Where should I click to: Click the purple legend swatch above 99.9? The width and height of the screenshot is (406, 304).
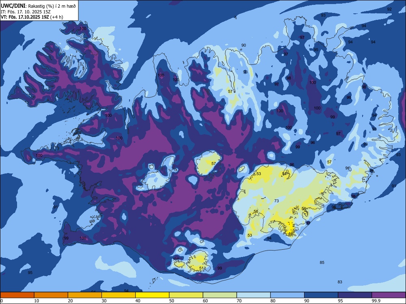click(x=389, y=295)
